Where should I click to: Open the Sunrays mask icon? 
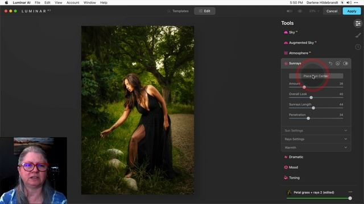(x=338, y=63)
